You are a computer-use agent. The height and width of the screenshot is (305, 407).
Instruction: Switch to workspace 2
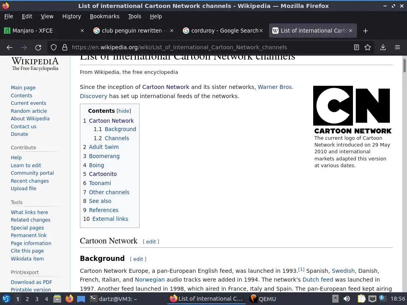(27, 299)
